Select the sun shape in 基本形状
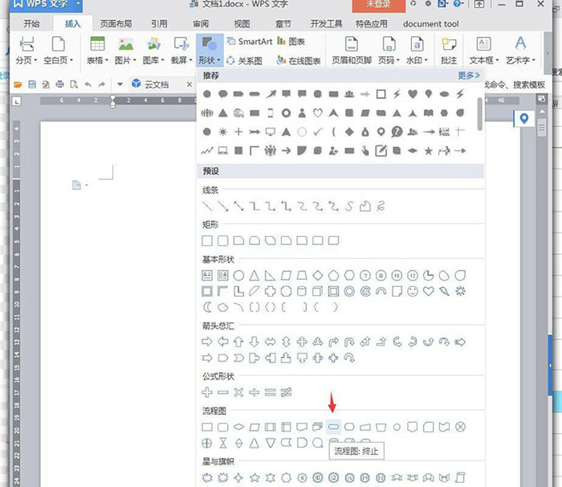The height and width of the screenshot is (487, 562). [460, 291]
